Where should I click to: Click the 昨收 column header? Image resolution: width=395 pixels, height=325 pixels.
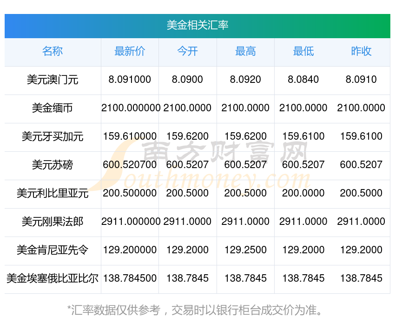coord(361,51)
